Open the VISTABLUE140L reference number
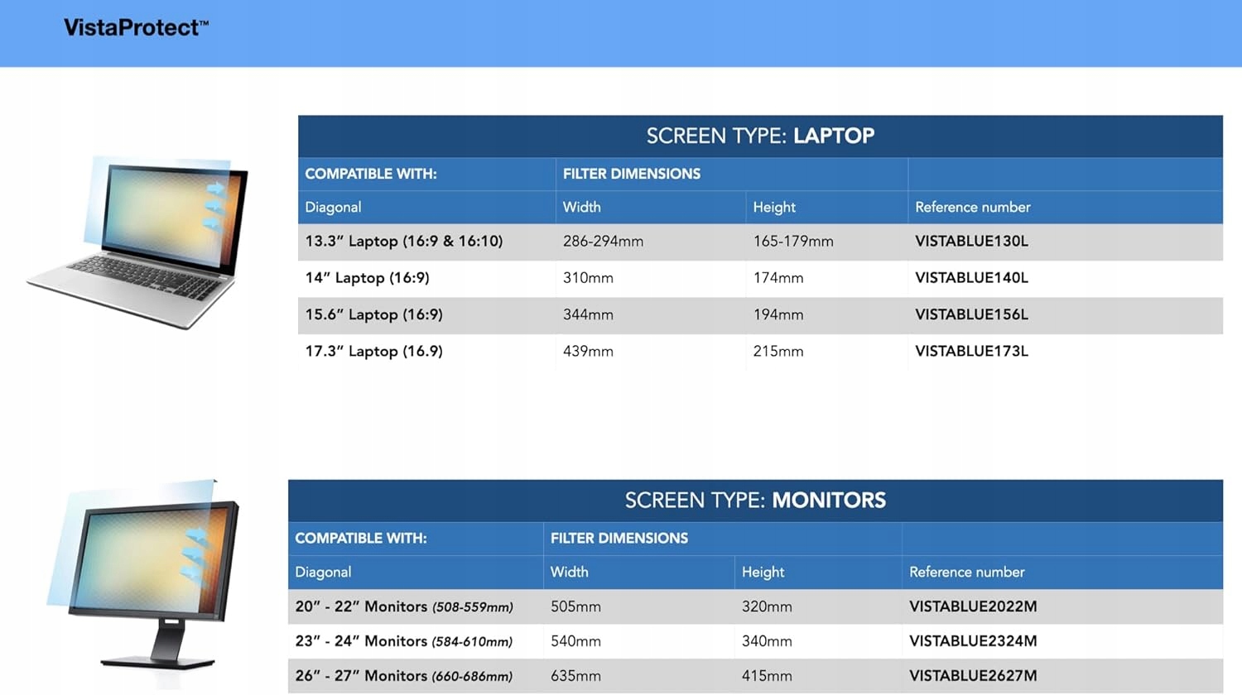This screenshot has width=1242, height=695. (971, 278)
